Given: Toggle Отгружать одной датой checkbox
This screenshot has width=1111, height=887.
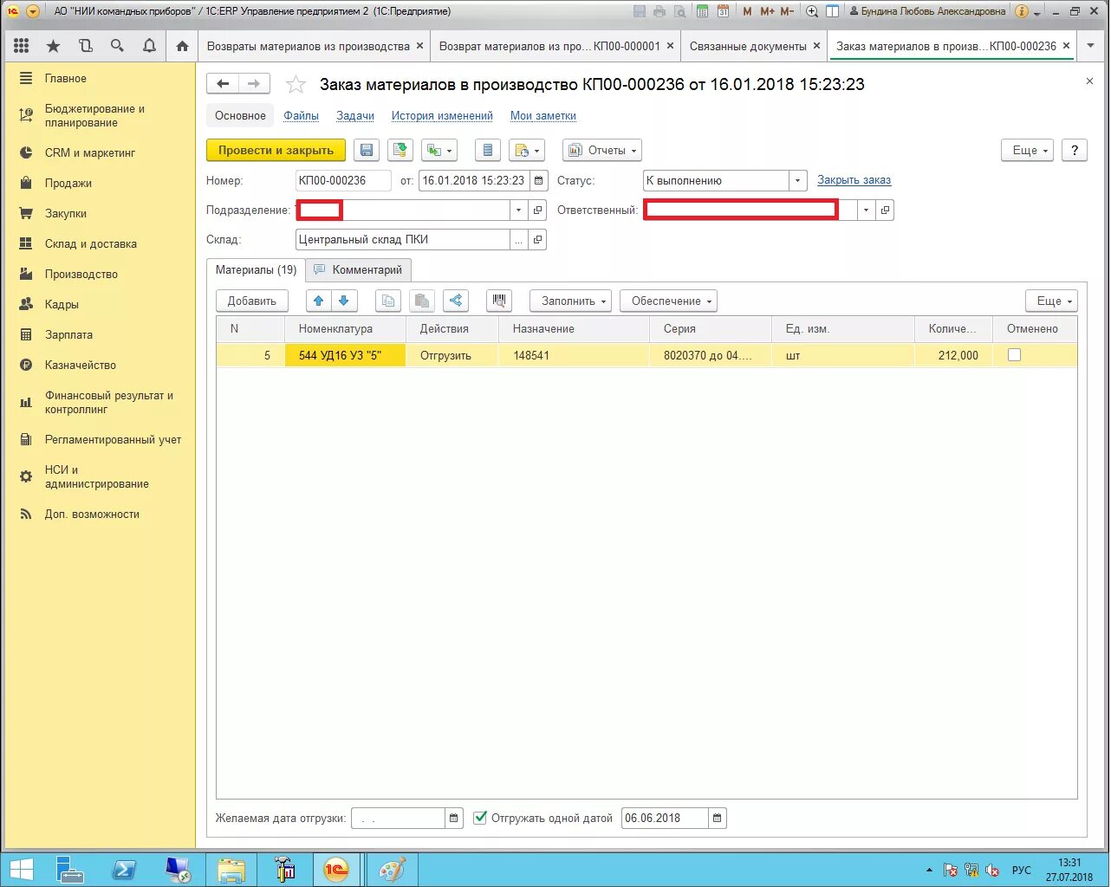Looking at the screenshot, I should tap(480, 818).
